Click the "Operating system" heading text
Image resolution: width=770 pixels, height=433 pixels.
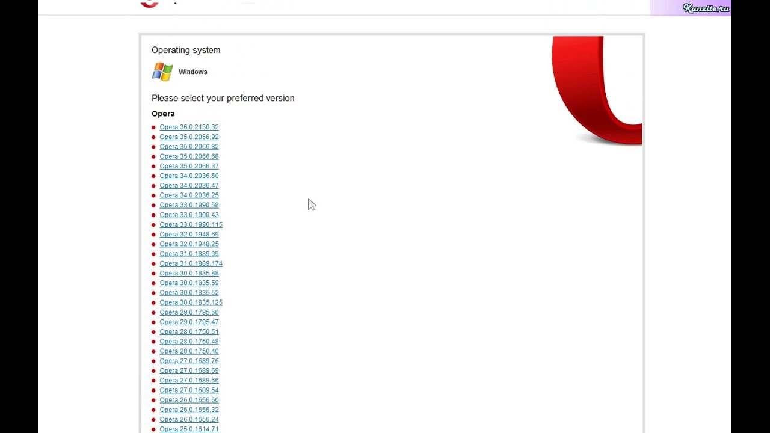[x=186, y=50]
